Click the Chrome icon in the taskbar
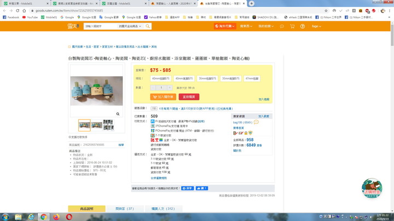This screenshot has height=221, width=394. (43, 217)
